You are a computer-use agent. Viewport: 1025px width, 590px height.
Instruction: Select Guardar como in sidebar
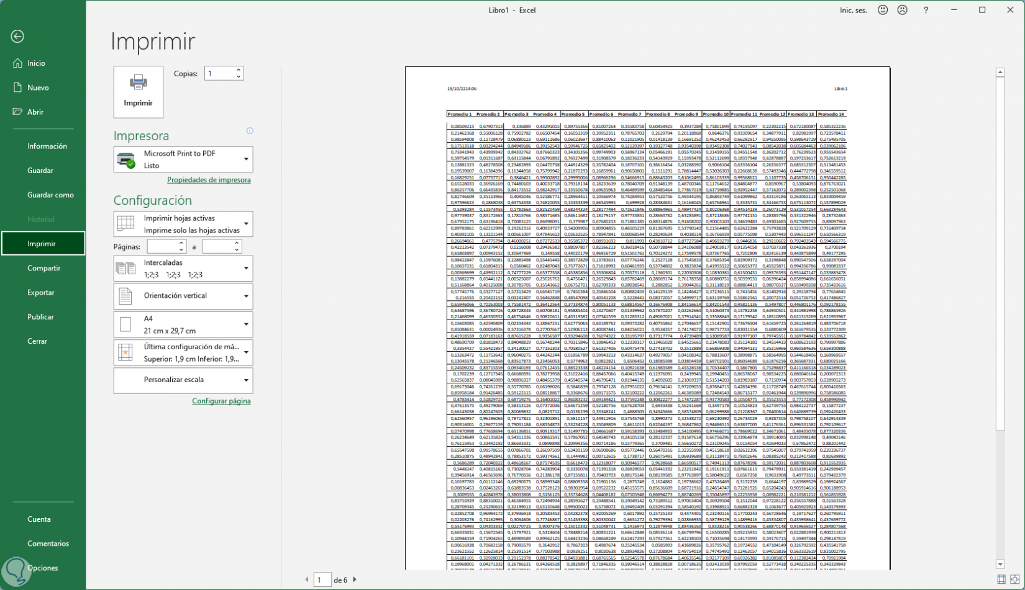[x=50, y=195]
